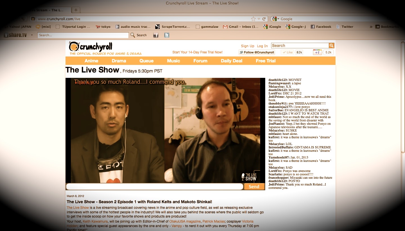
Task: Open star bookmark dropdown arrow in address bar
Action: [x=259, y=19]
